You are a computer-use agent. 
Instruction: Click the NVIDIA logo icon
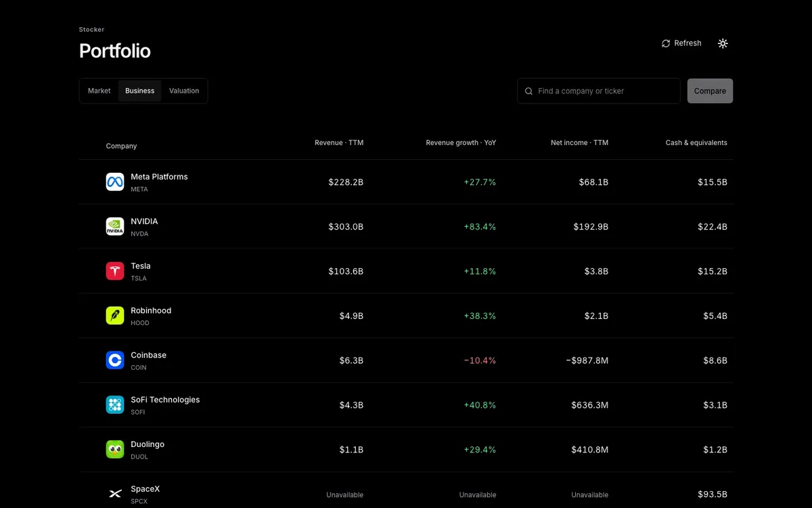click(115, 226)
